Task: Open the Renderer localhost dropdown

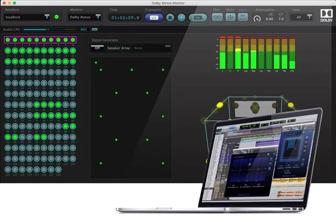Action: pos(27,17)
